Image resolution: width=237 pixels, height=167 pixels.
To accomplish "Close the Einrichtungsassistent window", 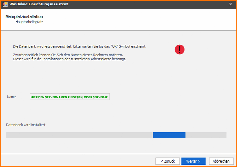I will pyautogui.click(x=230, y=4).
